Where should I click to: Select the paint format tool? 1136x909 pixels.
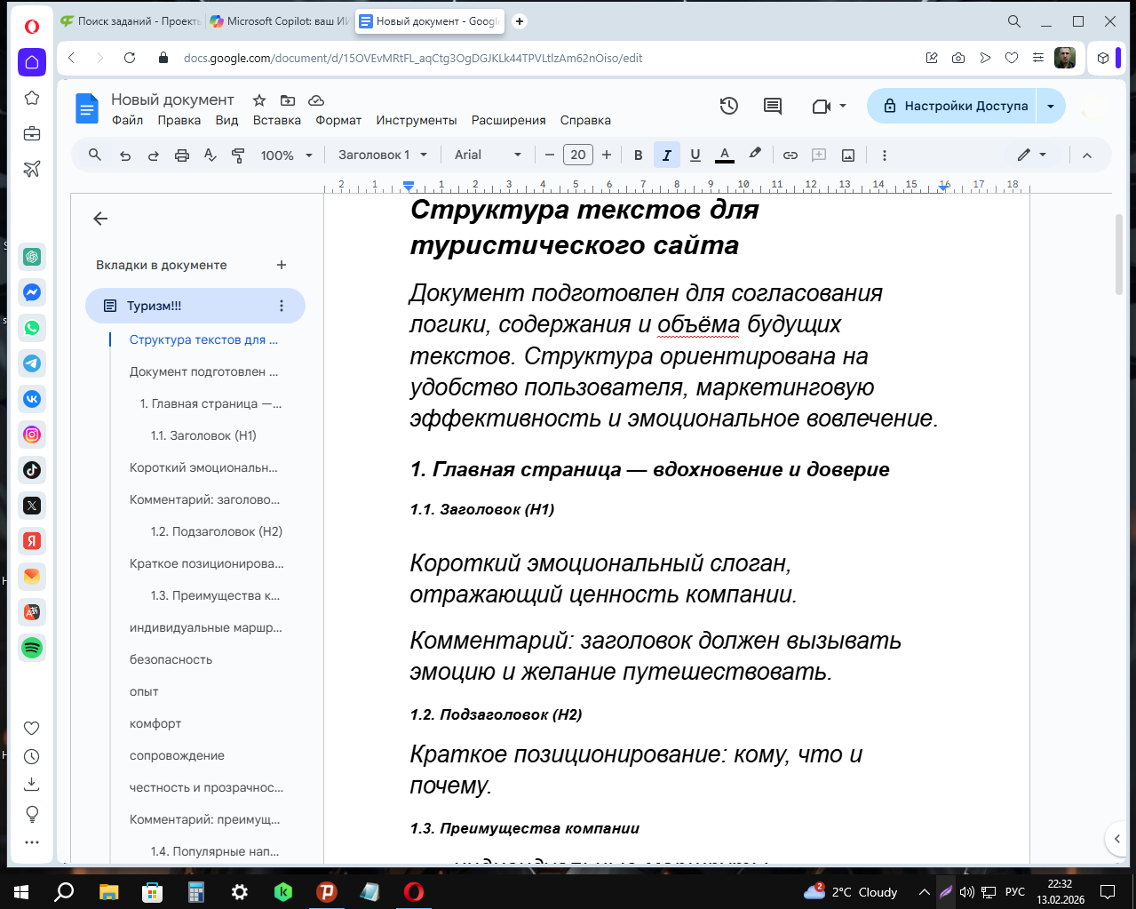coord(238,155)
